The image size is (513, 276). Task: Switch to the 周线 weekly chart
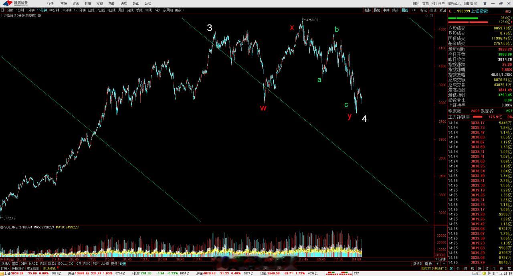(x=121, y=10)
